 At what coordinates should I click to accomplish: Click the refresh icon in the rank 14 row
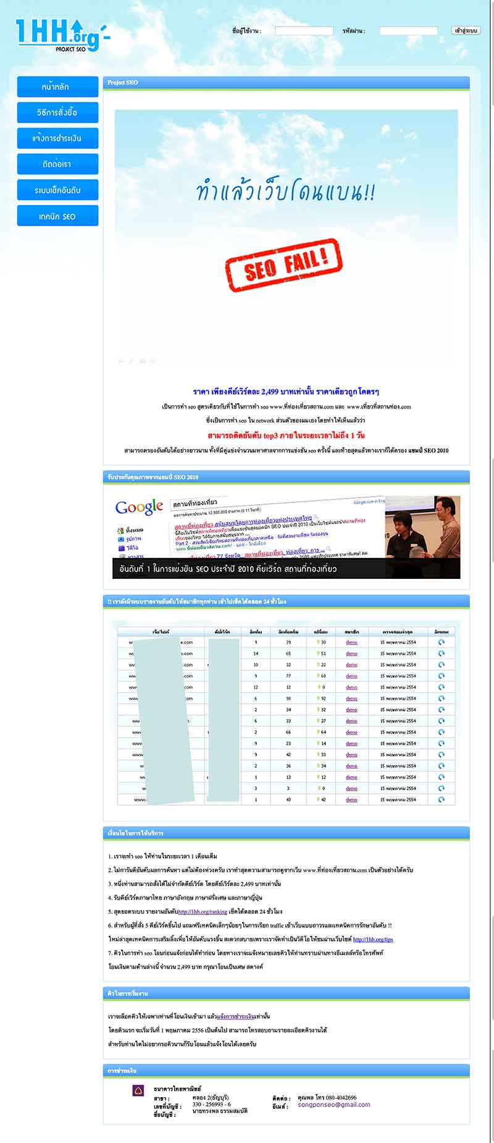pos(441,653)
